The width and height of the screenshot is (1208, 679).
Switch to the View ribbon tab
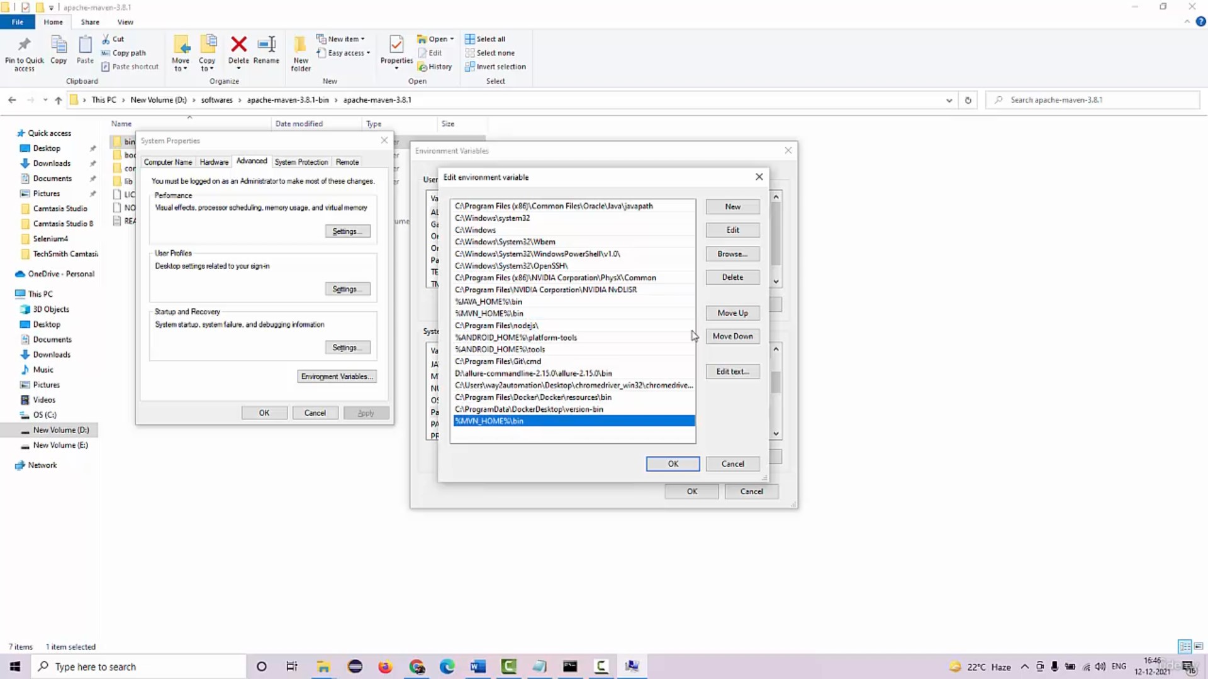click(125, 22)
